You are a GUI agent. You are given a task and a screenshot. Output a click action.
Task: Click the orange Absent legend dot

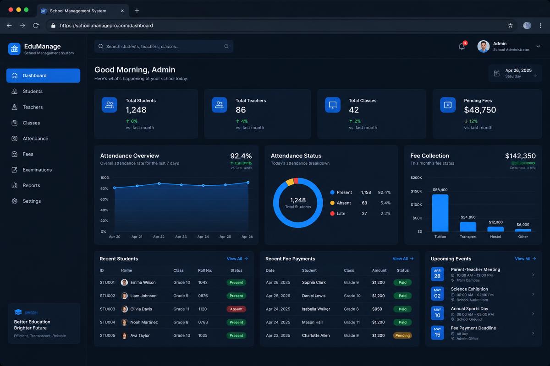[x=332, y=203]
